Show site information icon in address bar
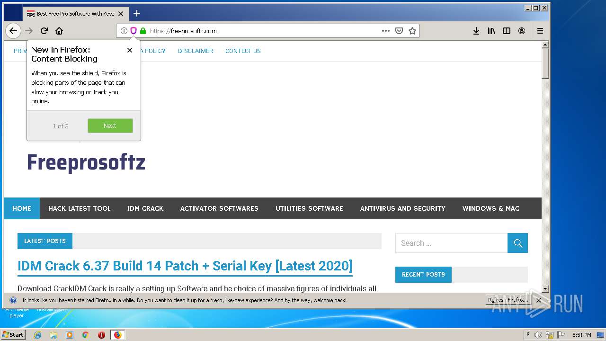This screenshot has width=606, height=341. pos(124,31)
